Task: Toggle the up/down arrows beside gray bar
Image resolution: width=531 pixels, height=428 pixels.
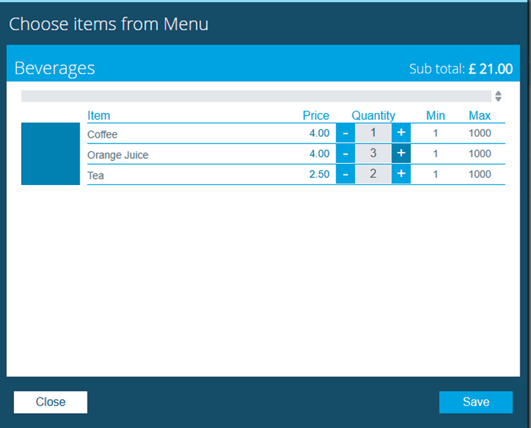Action: tap(499, 96)
